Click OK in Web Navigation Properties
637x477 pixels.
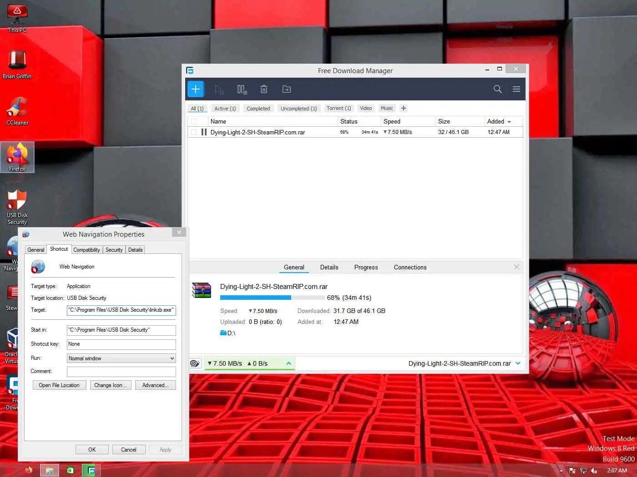coord(92,450)
